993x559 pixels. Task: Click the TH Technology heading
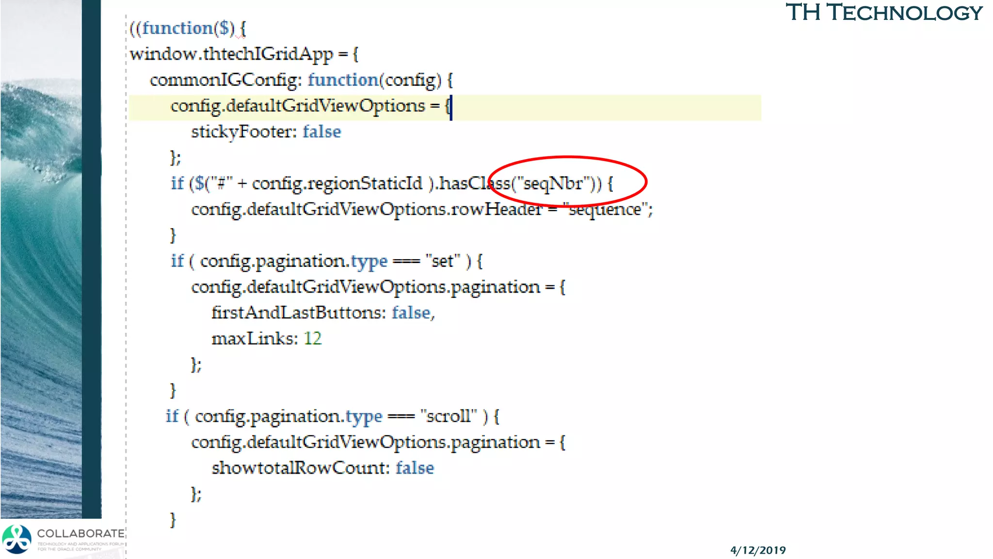tap(884, 13)
